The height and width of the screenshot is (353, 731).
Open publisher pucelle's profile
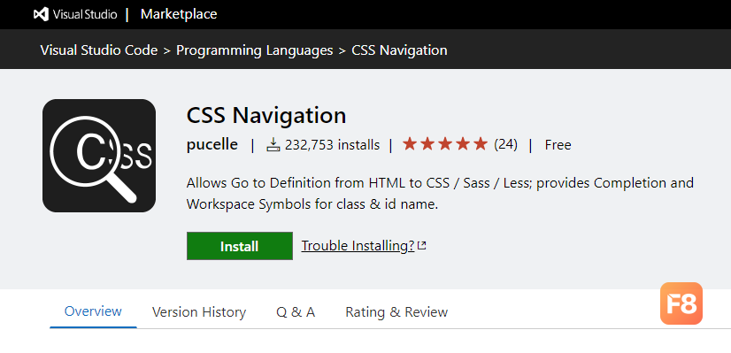pyautogui.click(x=212, y=145)
